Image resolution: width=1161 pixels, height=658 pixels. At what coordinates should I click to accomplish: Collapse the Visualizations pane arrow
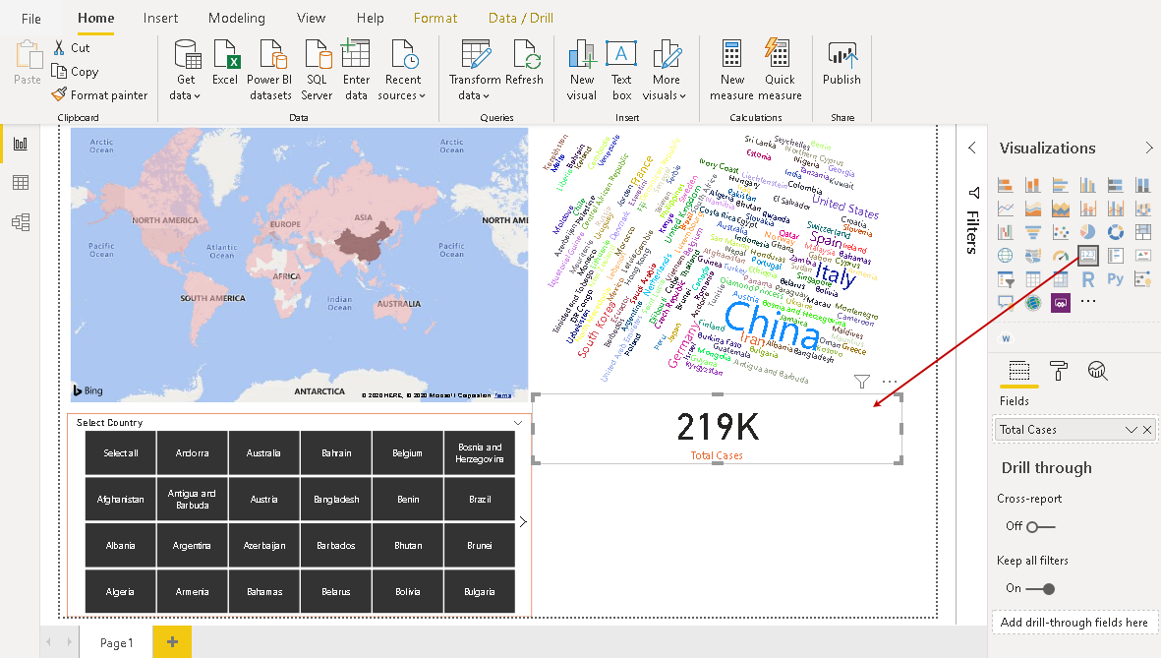(x=1148, y=148)
